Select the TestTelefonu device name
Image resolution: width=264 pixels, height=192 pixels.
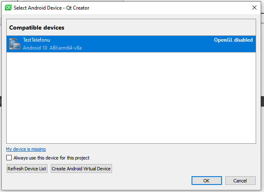[x=37, y=40]
